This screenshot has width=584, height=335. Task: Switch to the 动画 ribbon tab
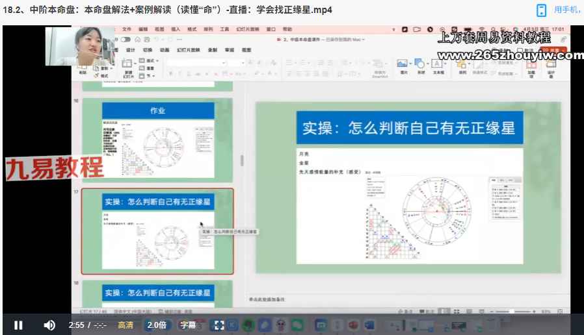(x=165, y=50)
